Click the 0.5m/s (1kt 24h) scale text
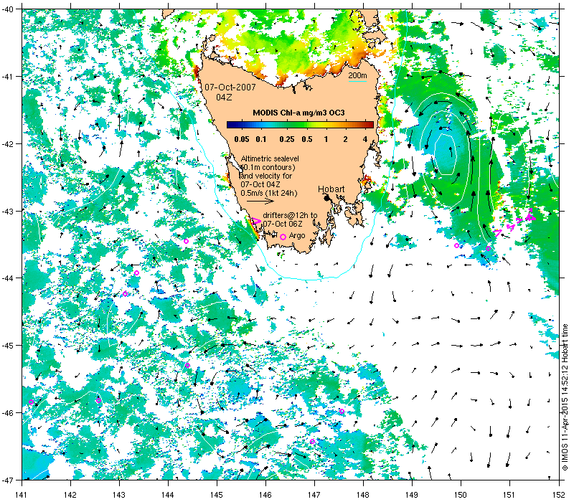Image resolution: width=574 pixels, height=502 pixels. tap(268, 193)
